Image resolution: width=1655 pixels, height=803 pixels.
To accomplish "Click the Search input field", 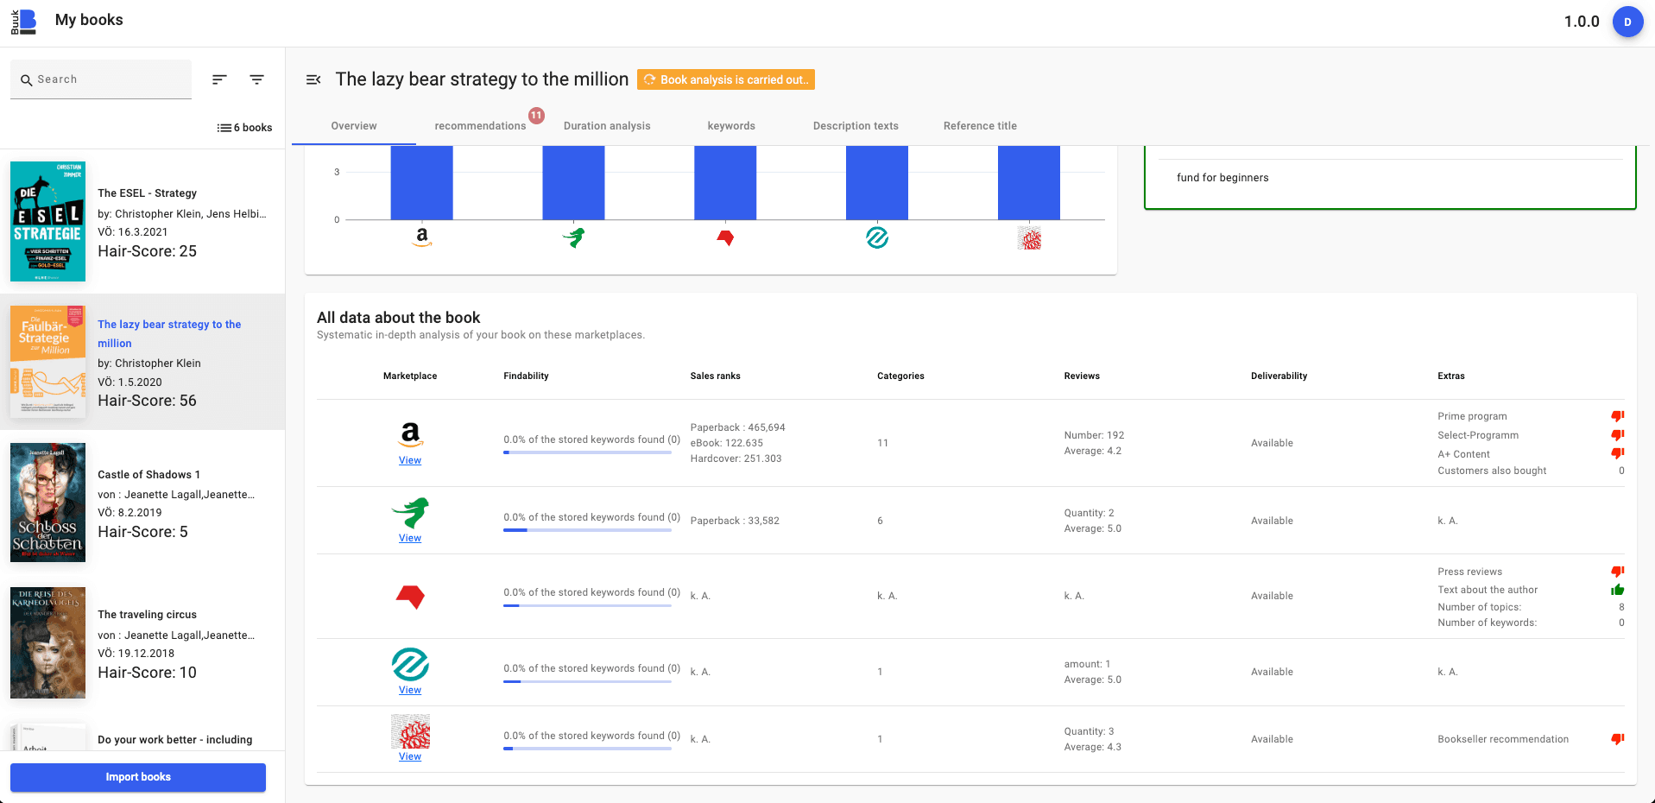I will [101, 79].
